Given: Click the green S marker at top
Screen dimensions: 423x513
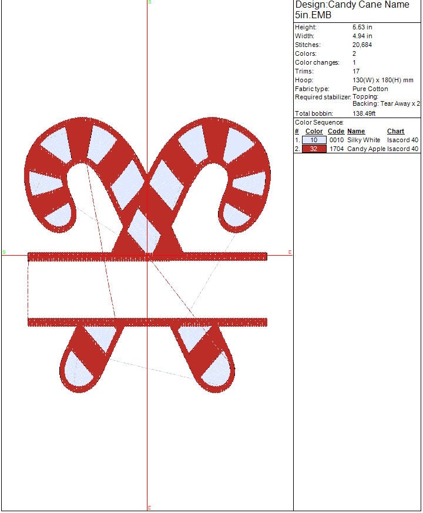Looking at the screenshot, I should coord(149,2).
